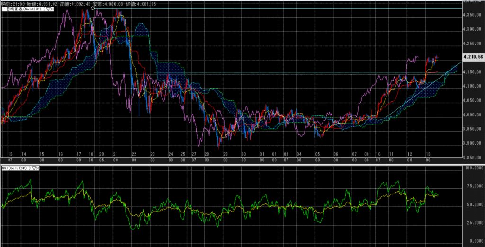
Task: Remove the RSI panel using its X icon
Action: (38, 168)
